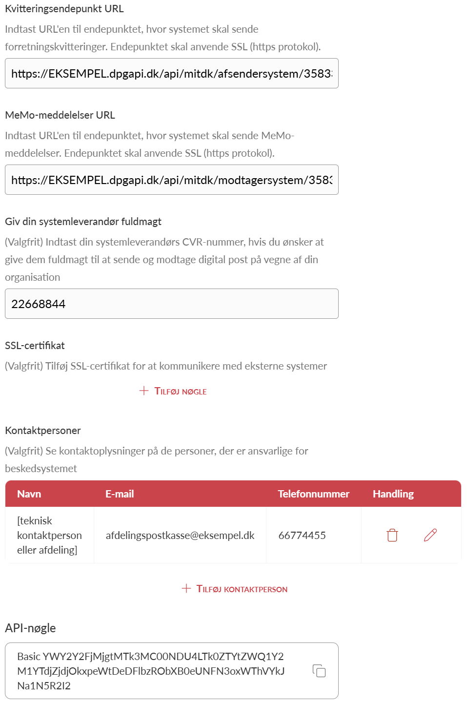Image resolution: width=467 pixels, height=704 pixels.
Task: Click the teknisk kontaktperson name cell
Action: [49, 536]
